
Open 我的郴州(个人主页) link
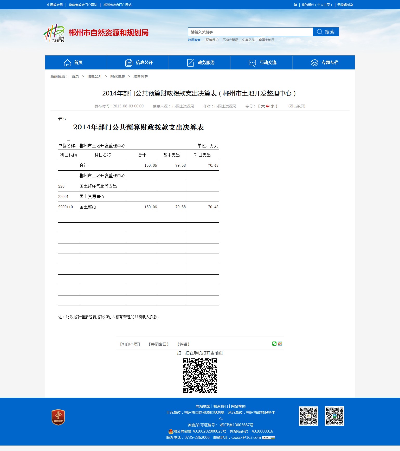tap(317, 5)
